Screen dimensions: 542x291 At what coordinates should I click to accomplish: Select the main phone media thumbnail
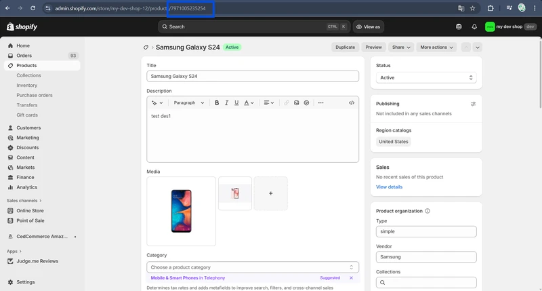click(181, 211)
